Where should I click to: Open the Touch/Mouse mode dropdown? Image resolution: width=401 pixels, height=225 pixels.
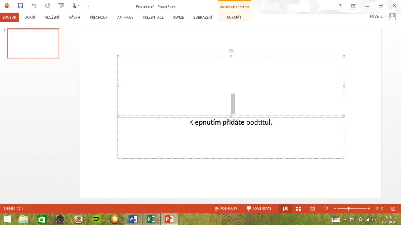point(76,6)
